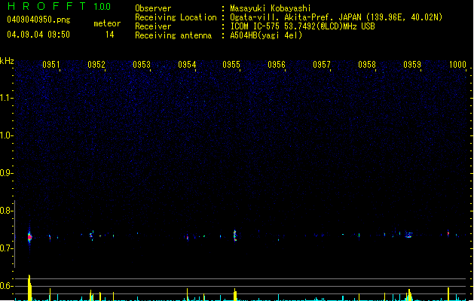Select observer name Masayuki Kobayashi

270,8
